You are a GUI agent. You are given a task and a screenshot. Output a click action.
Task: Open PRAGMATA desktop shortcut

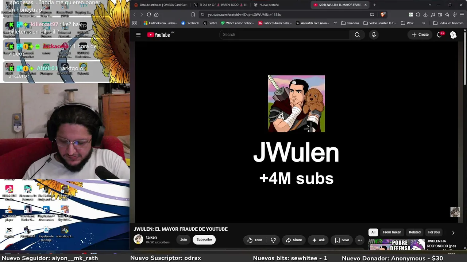point(27,233)
